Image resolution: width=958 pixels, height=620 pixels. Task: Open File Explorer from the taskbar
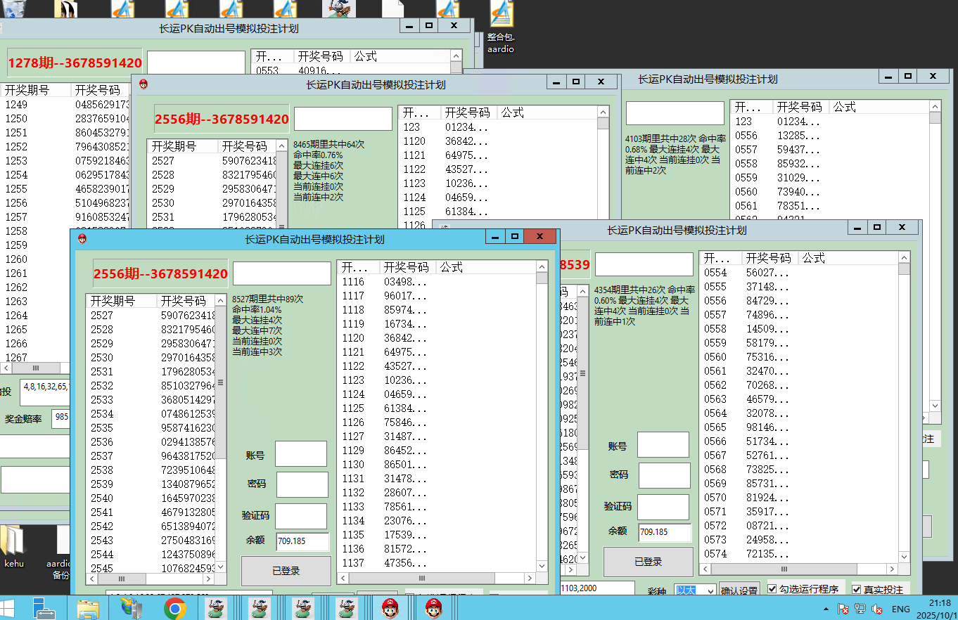tap(88, 608)
